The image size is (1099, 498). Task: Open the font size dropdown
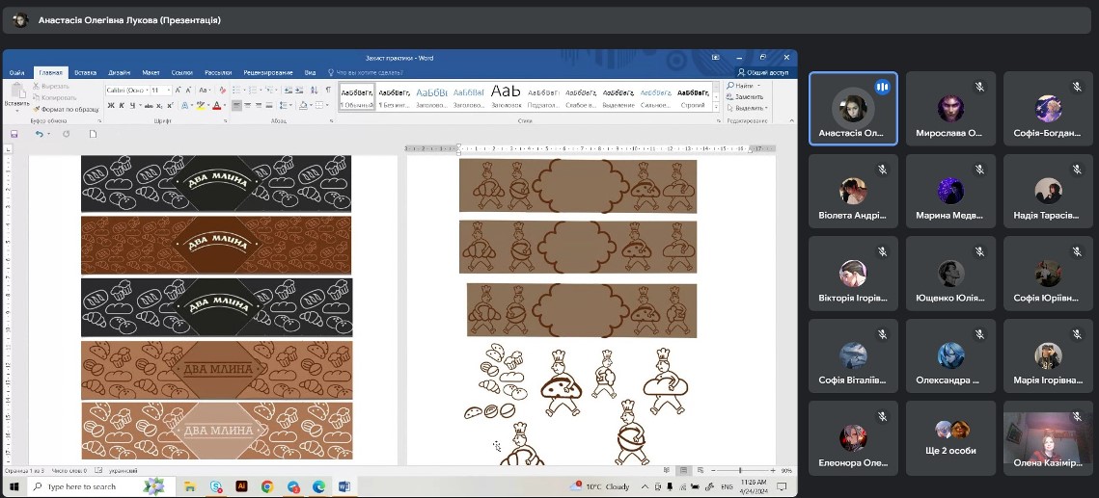pos(169,91)
